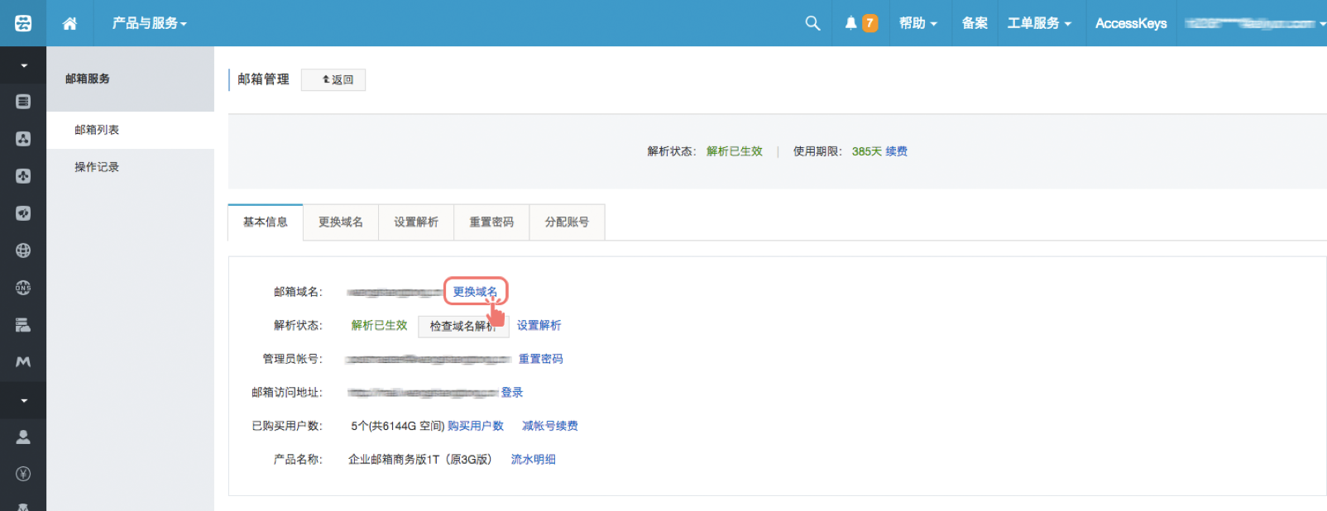Open the DNS icon in left sidebar
The image size is (1327, 511).
(23, 288)
